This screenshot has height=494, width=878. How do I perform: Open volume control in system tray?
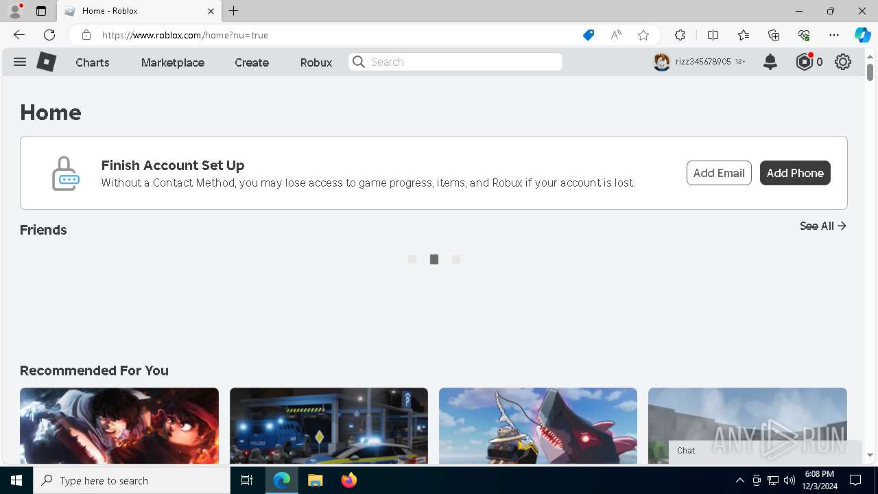click(x=790, y=480)
